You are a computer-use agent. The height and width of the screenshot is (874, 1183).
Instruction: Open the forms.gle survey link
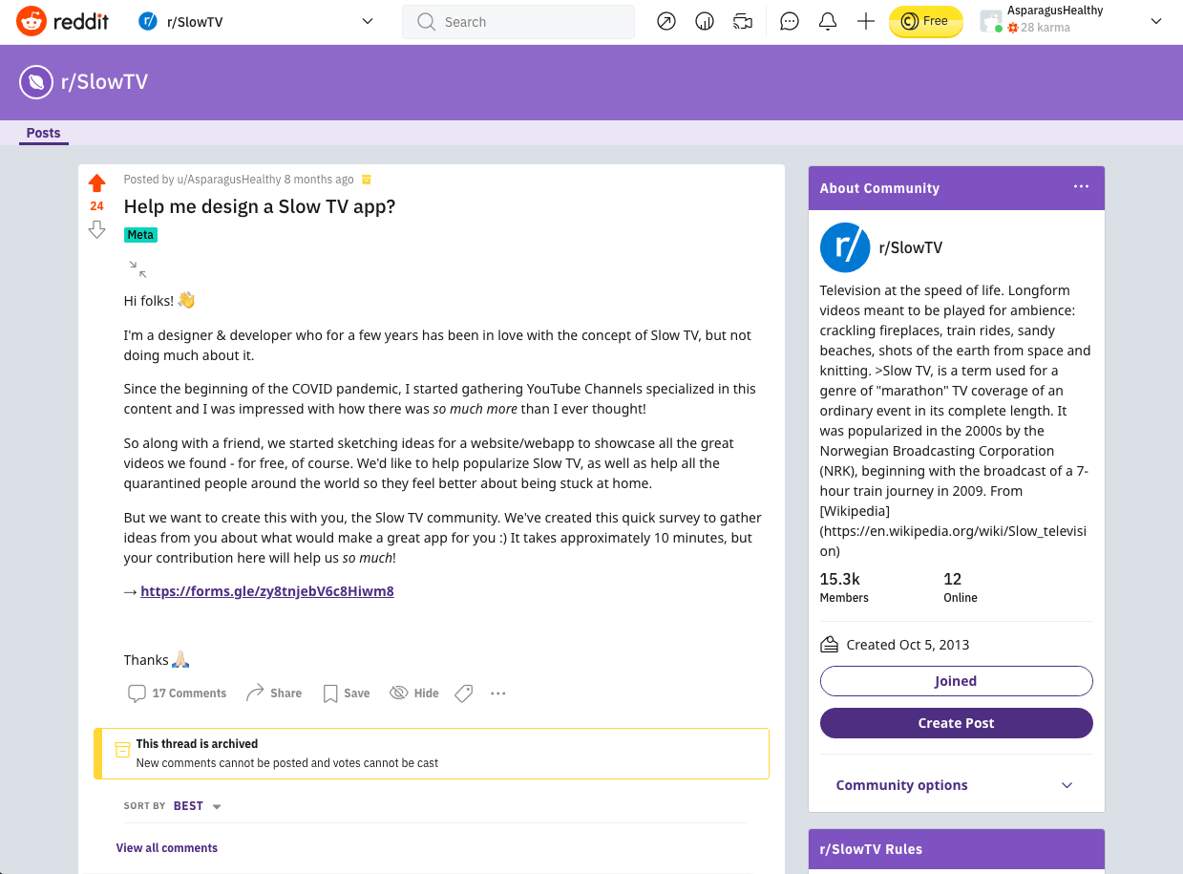point(267,591)
